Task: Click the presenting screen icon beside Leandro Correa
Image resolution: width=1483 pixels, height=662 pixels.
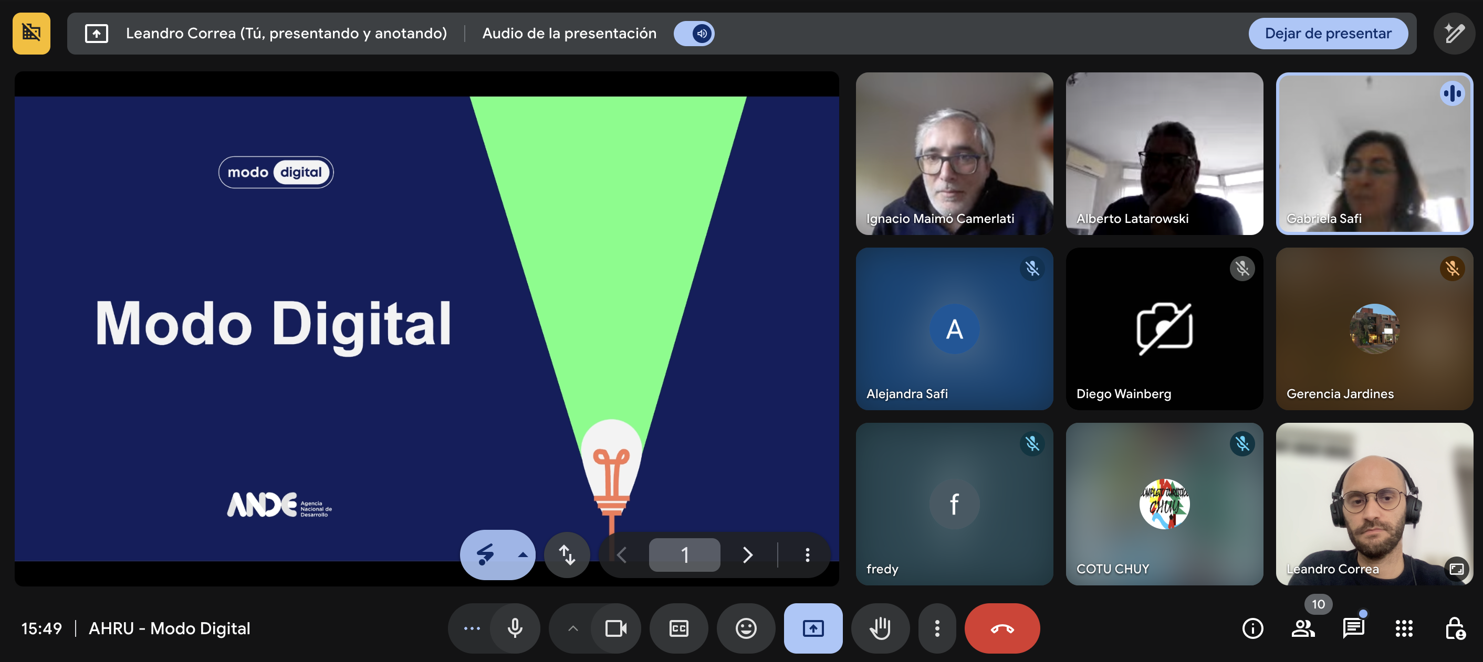Action: (x=96, y=34)
